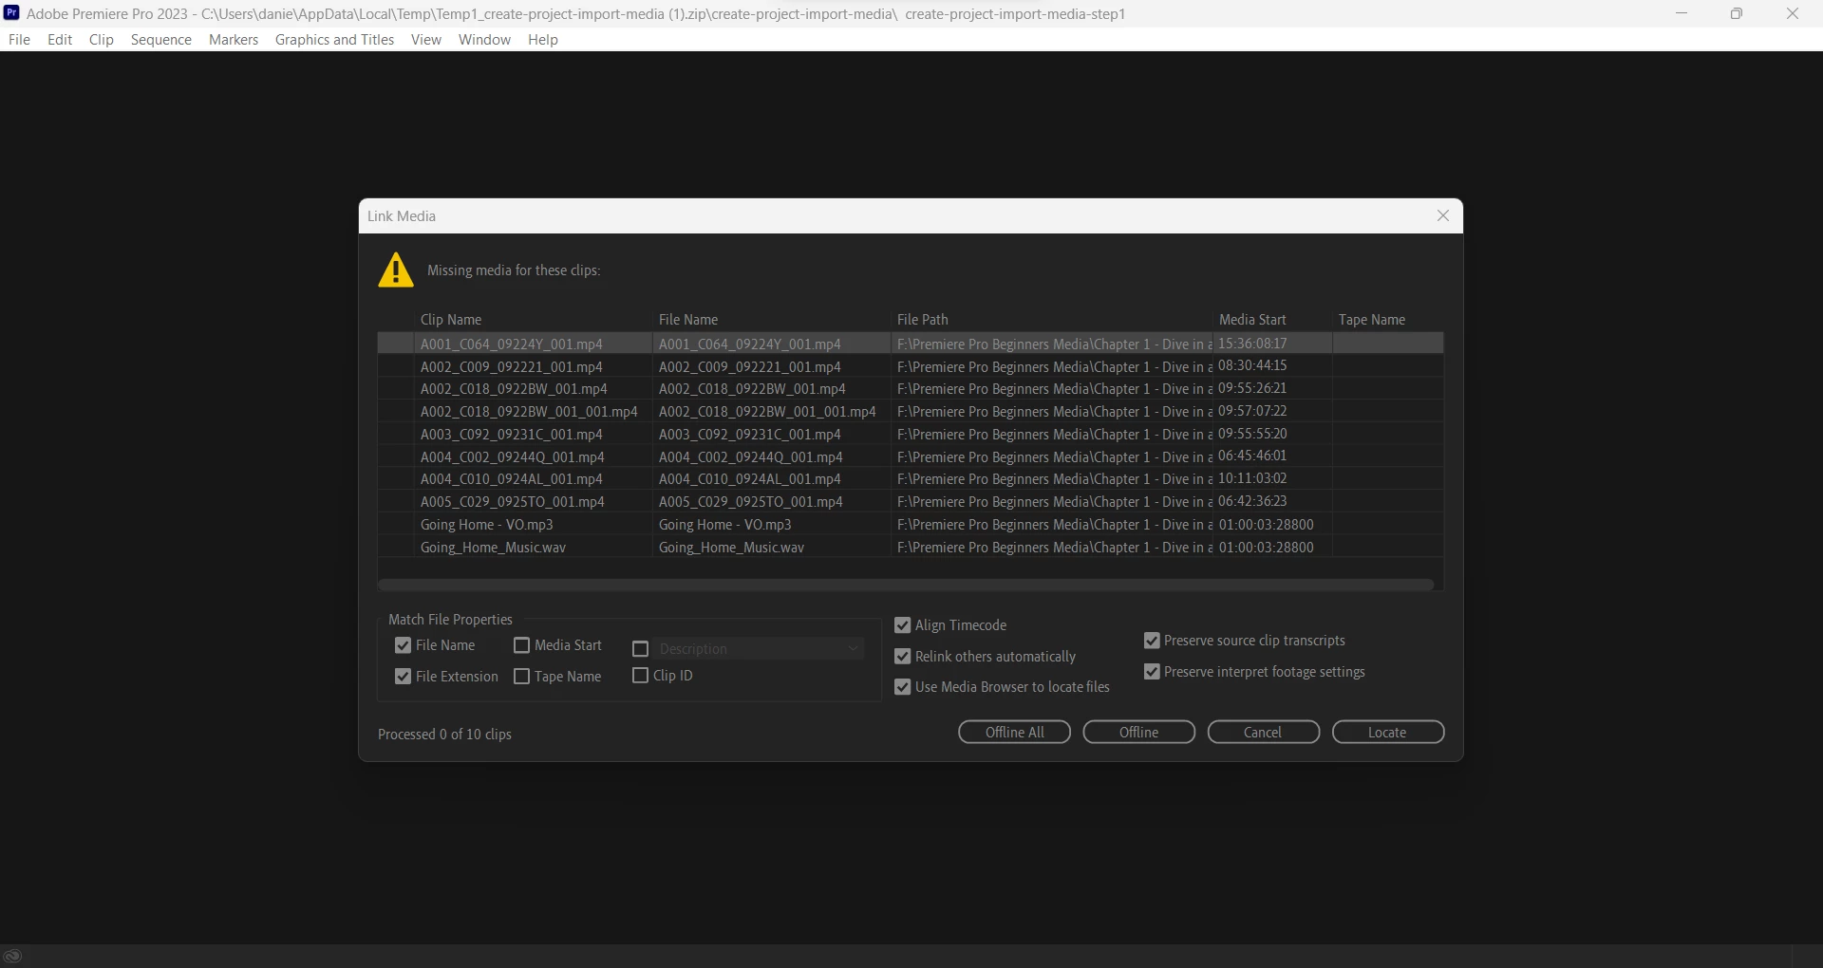Enable the Tape Name checkbox
The image size is (1823, 968).
[521, 677]
